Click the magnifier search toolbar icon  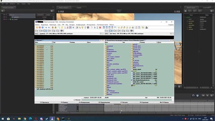59,28
